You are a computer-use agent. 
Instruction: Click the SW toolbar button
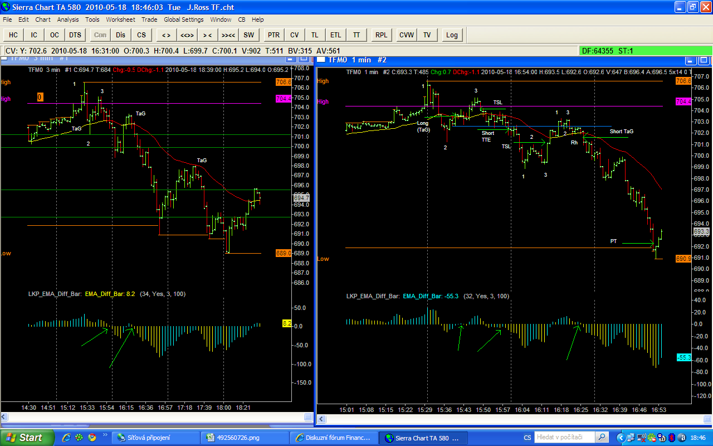(248, 35)
